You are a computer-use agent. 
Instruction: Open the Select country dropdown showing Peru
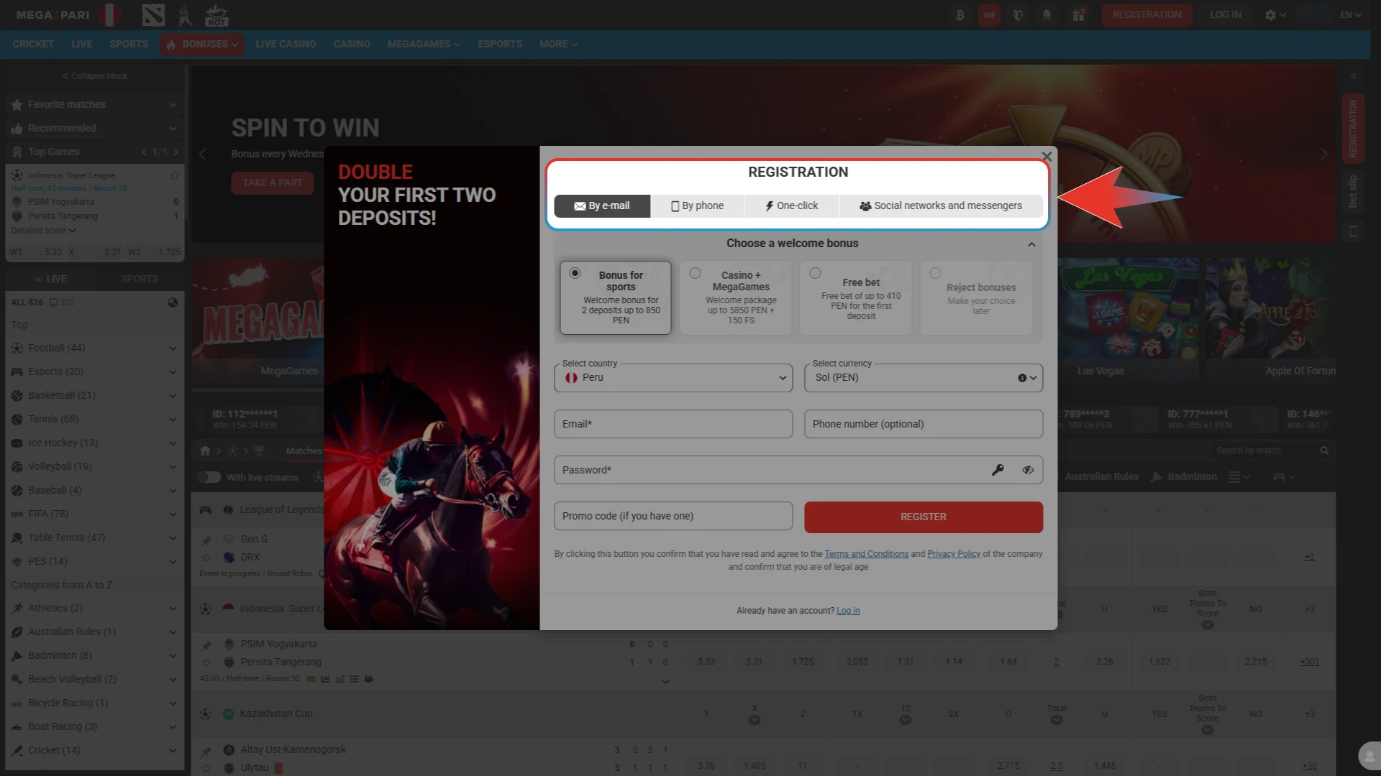click(673, 378)
